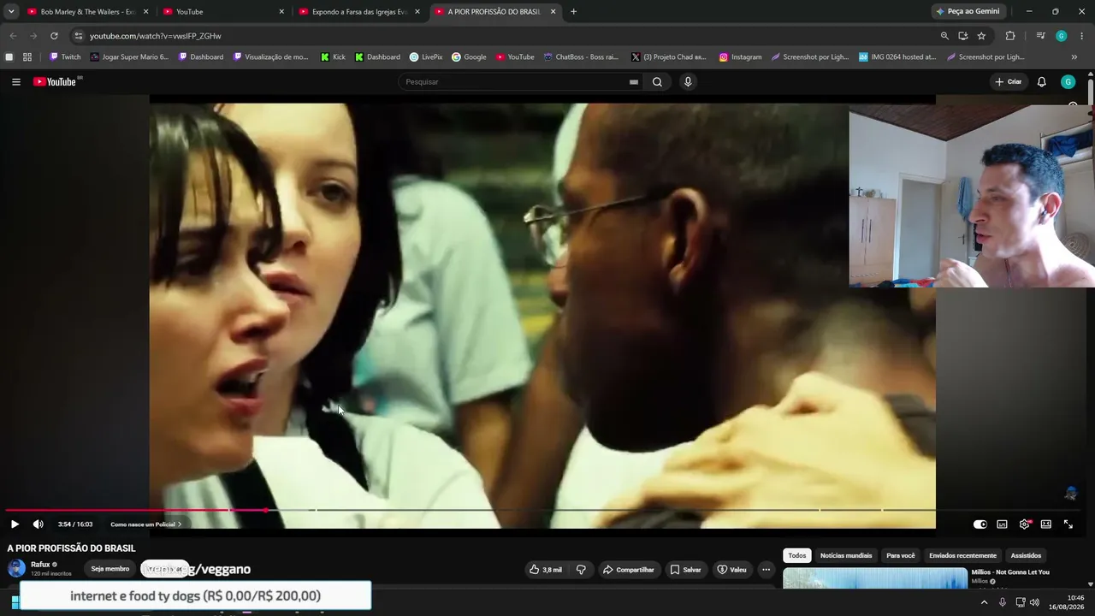Open Chrome apps grid in bookmarks bar
Screen dimensions: 1095x616
click(27, 57)
